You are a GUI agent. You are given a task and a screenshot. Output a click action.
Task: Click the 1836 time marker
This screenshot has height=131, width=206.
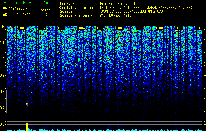tap(120, 28)
